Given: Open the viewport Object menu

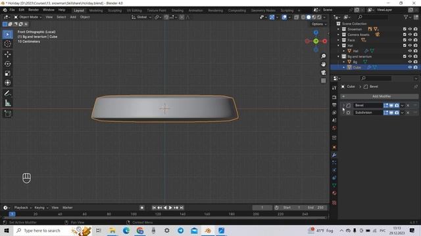Looking at the screenshot, I should [x=85, y=17].
